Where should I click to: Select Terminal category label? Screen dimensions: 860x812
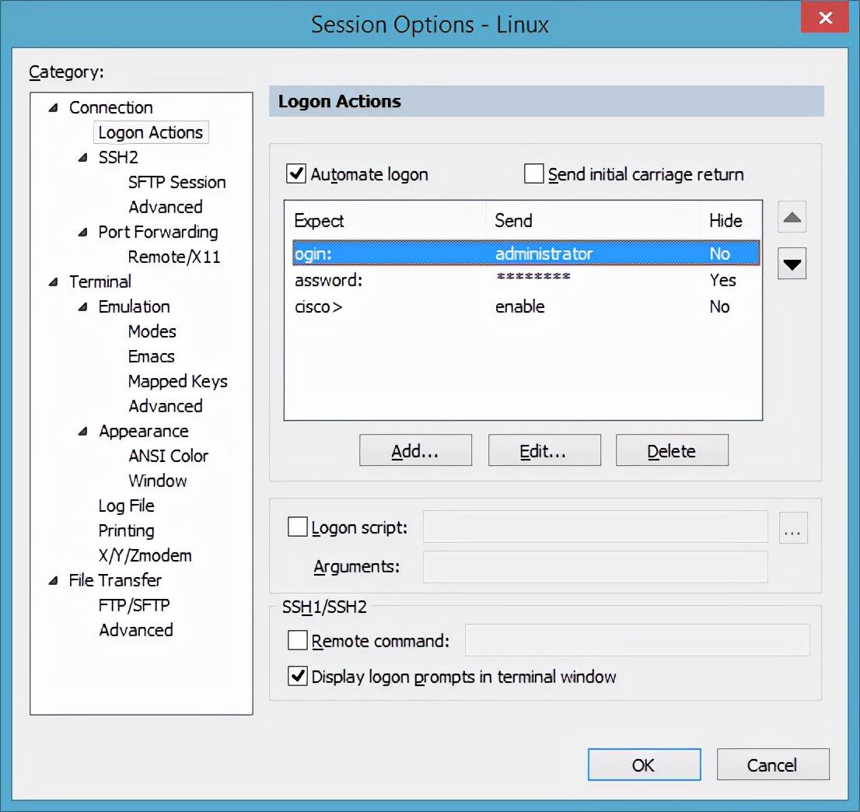pos(100,282)
